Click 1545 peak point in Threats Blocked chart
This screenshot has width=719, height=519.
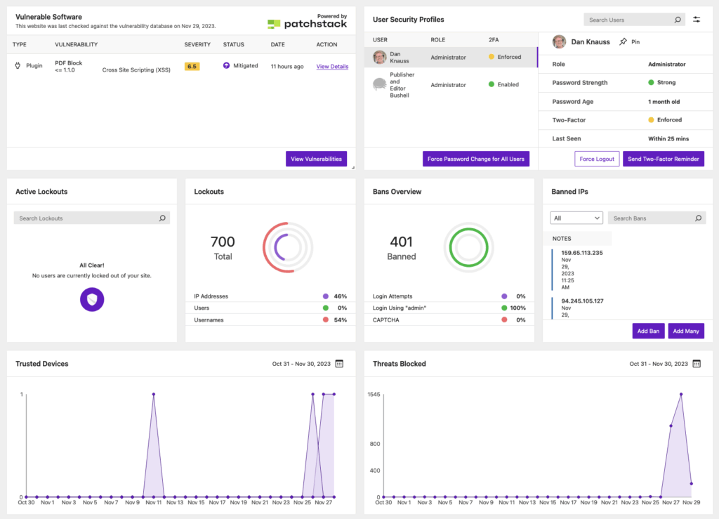pos(681,394)
